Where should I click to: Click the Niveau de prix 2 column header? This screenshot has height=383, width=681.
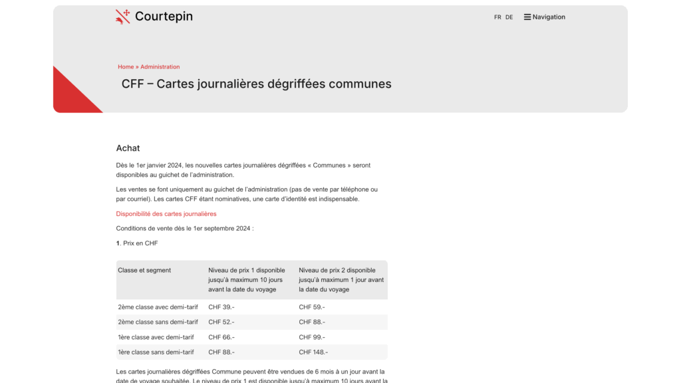(x=341, y=280)
